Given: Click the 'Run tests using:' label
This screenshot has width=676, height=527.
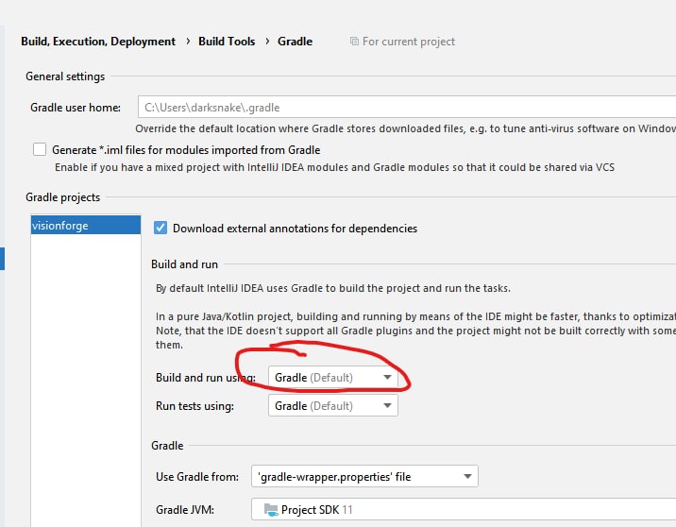Looking at the screenshot, I should click(194, 406).
